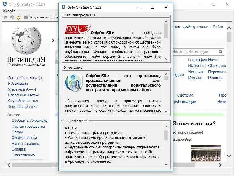Open Свежие правки link
234x176 pixels.
click(24, 138)
